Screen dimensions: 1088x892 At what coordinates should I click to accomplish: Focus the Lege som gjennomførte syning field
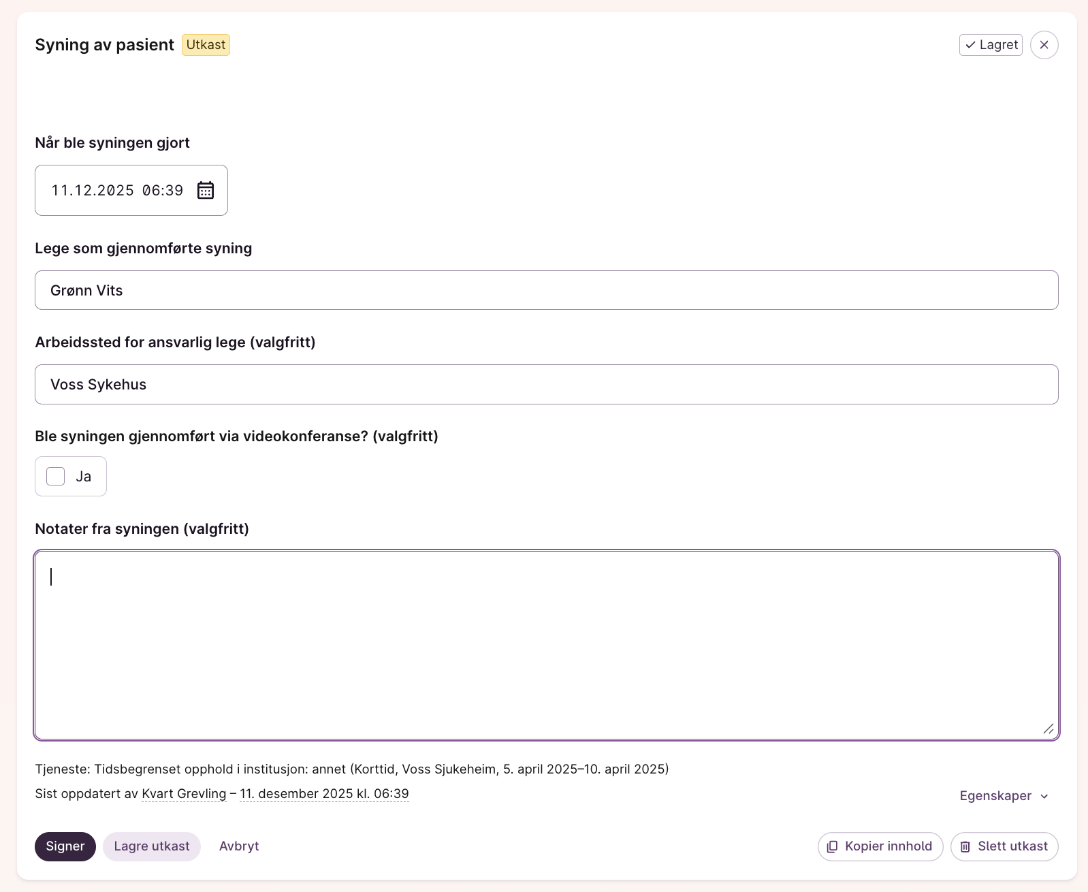coord(546,290)
